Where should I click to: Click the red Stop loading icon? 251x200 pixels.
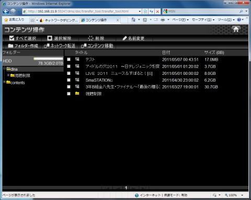[x=157, y=12]
